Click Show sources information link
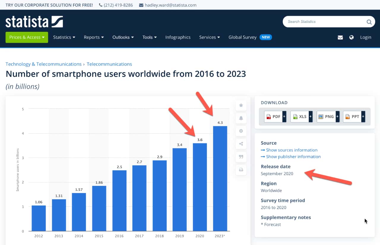This screenshot has width=380, height=245. point(292,150)
